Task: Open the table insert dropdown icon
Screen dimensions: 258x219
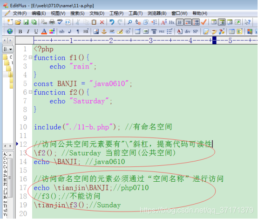Action: pos(138,31)
